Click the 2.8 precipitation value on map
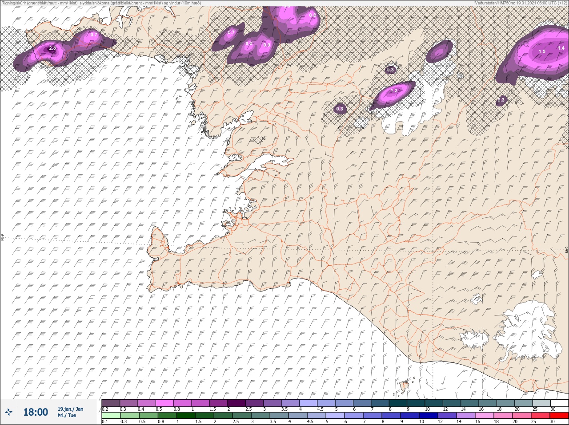Screen dimensions: 569x425 (52, 48)
